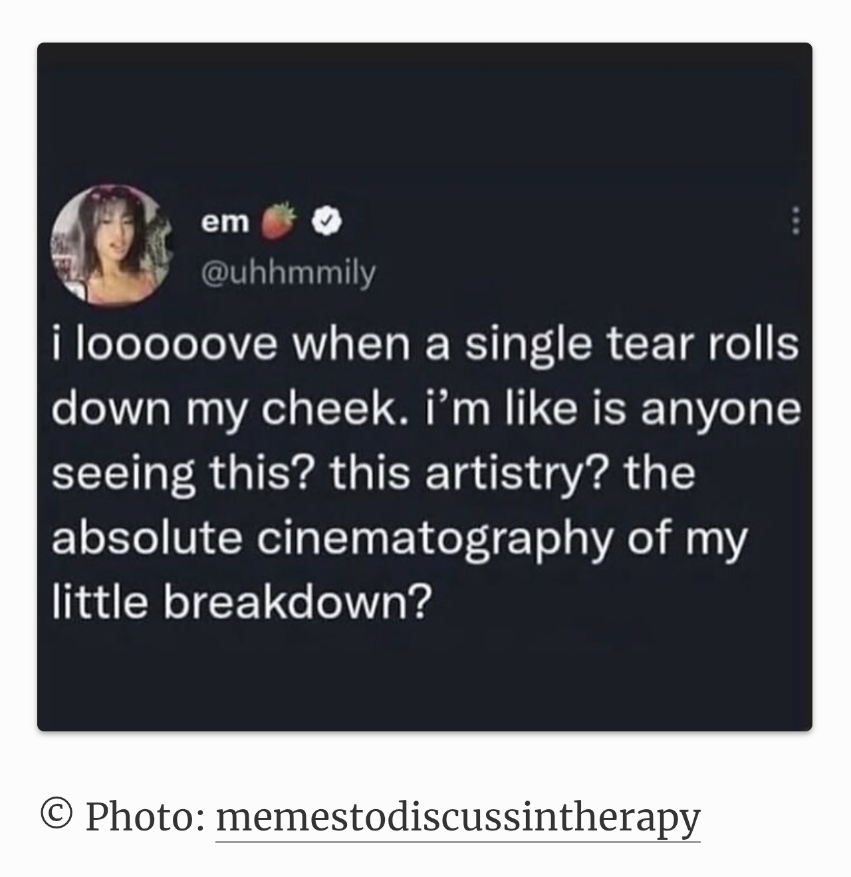The height and width of the screenshot is (877, 851).
Task: Select the display name "em"
Action: point(225,223)
